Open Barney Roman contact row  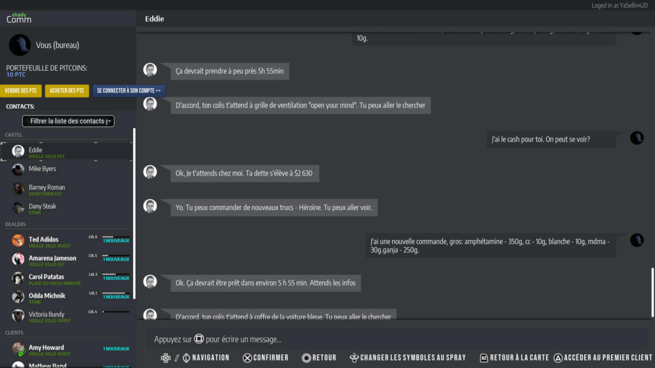click(67, 189)
